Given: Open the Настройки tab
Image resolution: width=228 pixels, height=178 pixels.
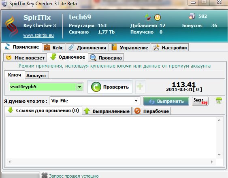Looking at the screenshot, I should pyautogui.click(x=170, y=48).
